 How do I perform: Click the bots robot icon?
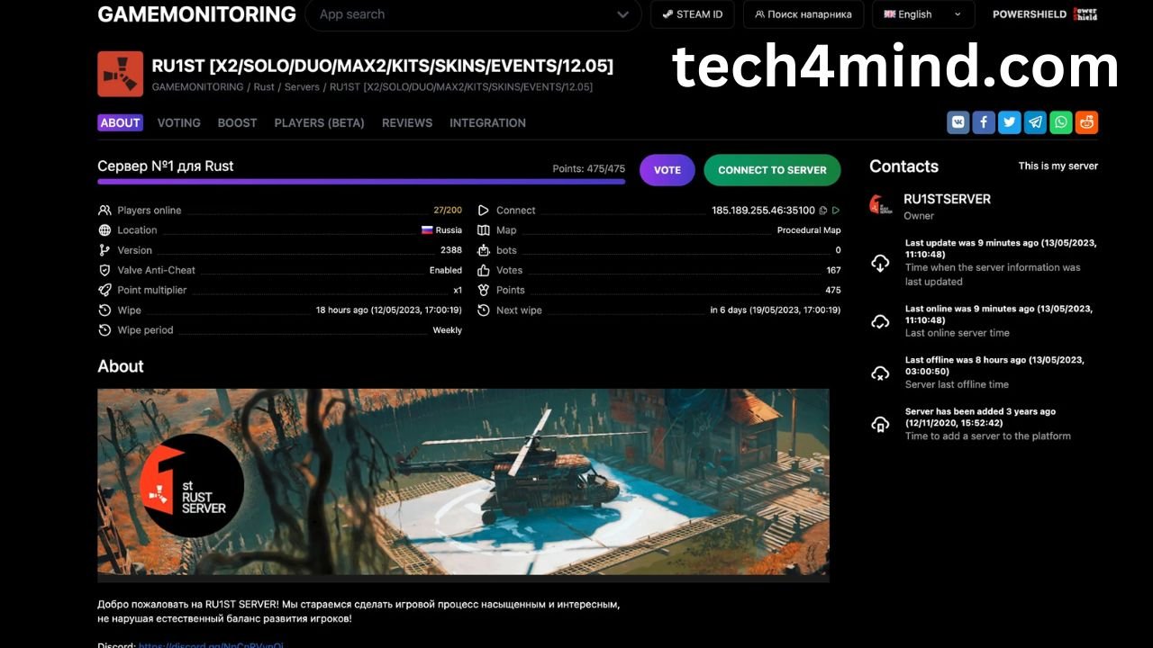coord(484,250)
